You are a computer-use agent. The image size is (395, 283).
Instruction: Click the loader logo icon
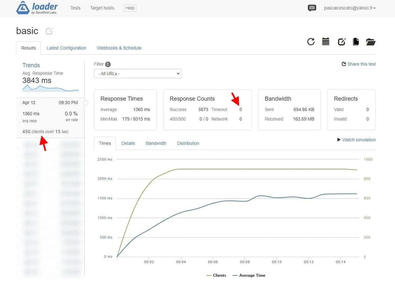point(23,8)
